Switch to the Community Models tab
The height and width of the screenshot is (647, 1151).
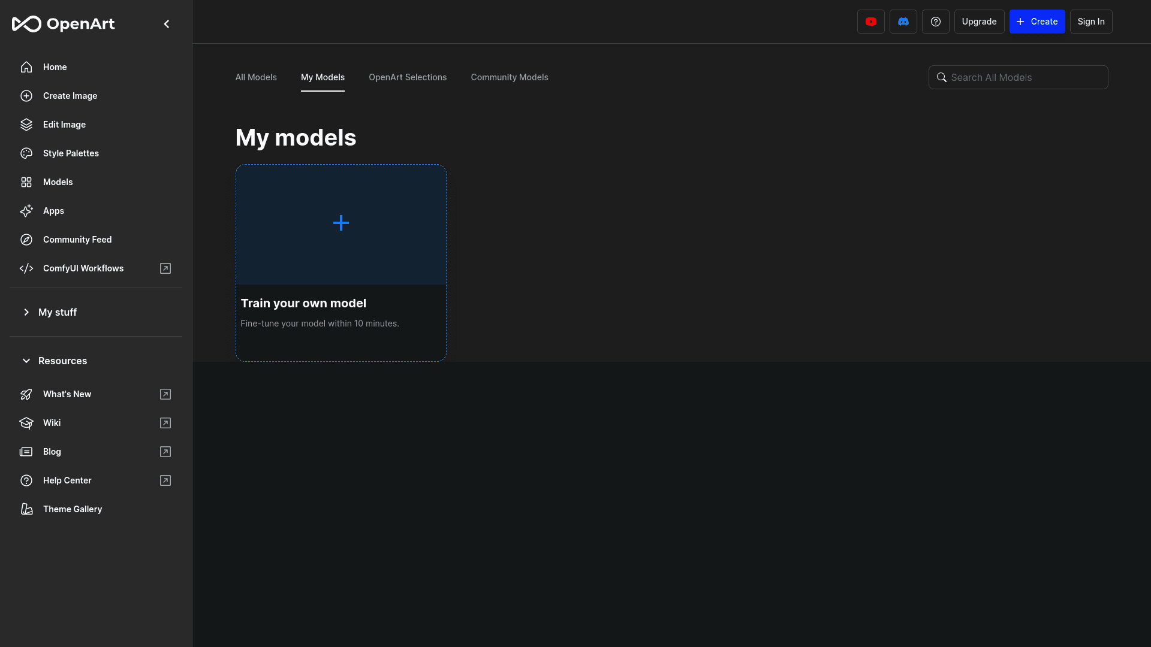pos(509,77)
